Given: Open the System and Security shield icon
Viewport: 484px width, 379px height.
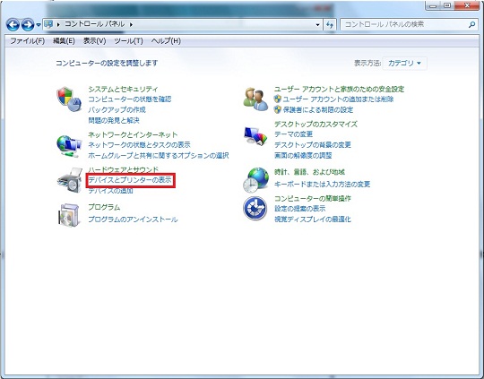Looking at the screenshot, I should click(x=69, y=99).
